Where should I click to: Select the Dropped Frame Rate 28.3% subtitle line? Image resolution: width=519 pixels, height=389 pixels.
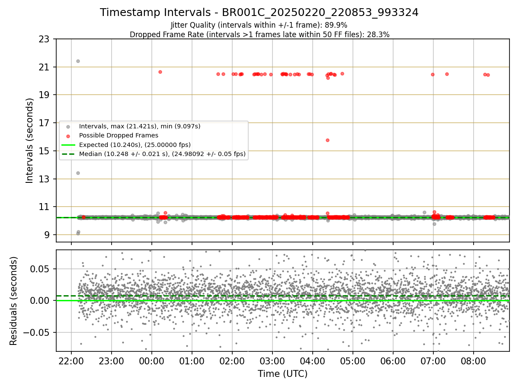coord(259,35)
